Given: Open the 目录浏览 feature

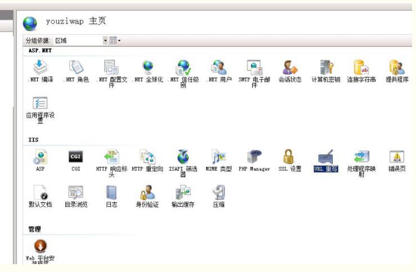Looking at the screenshot, I should point(76,196).
